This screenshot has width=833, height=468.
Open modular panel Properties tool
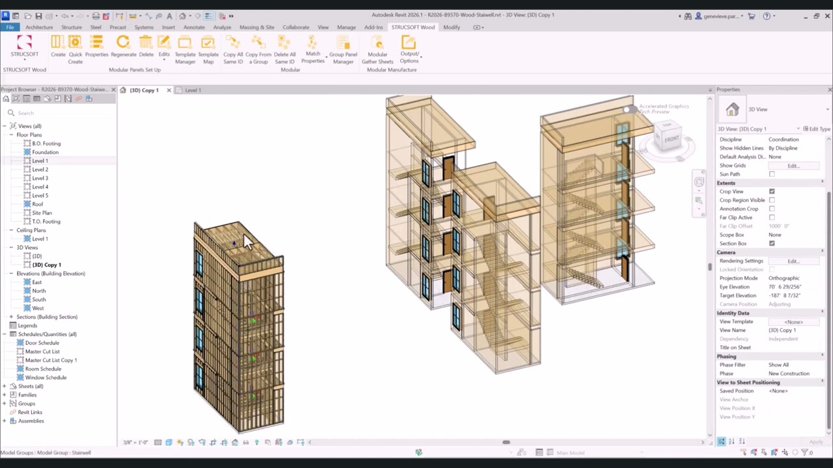96,47
